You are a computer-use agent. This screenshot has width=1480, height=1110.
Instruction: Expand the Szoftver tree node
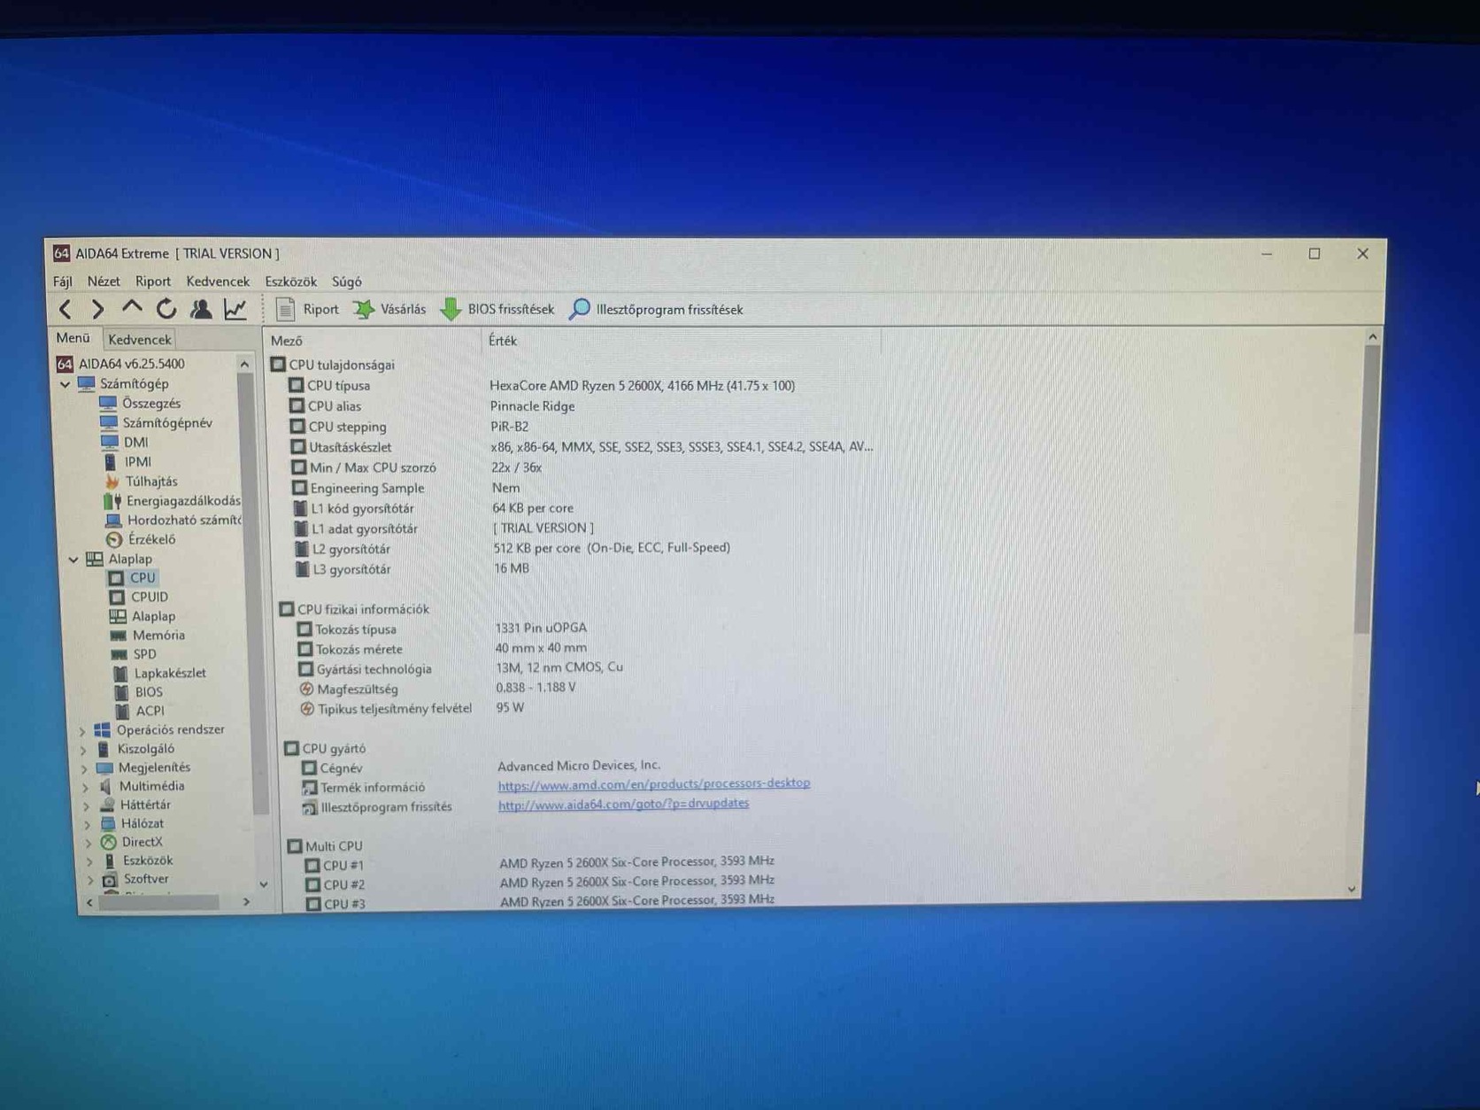point(89,880)
